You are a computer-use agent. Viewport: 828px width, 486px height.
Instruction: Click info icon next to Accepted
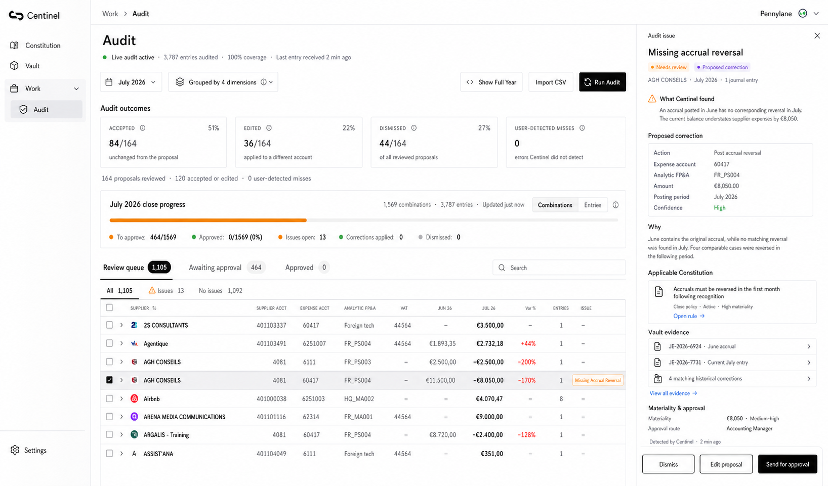[143, 128]
